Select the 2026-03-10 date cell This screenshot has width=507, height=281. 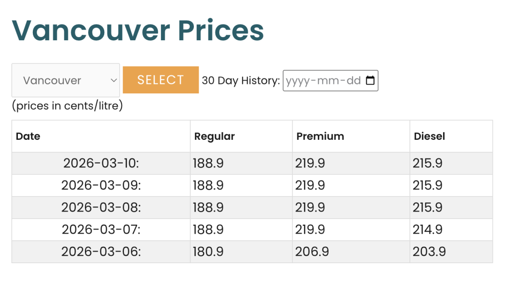(101, 163)
